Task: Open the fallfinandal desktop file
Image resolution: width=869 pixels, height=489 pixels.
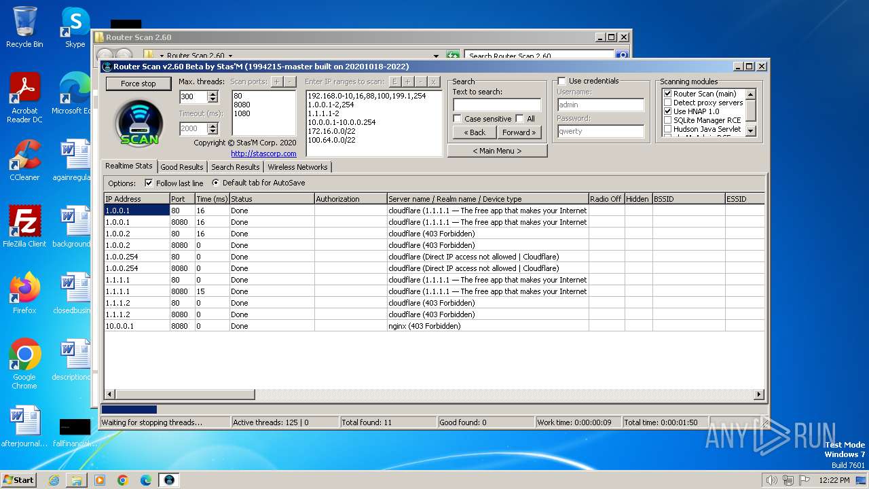Action: tap(75, 432)
